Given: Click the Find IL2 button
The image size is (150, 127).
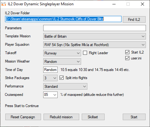Looking at the screenshot, I should pyautogui.click(x=134, y=19).
